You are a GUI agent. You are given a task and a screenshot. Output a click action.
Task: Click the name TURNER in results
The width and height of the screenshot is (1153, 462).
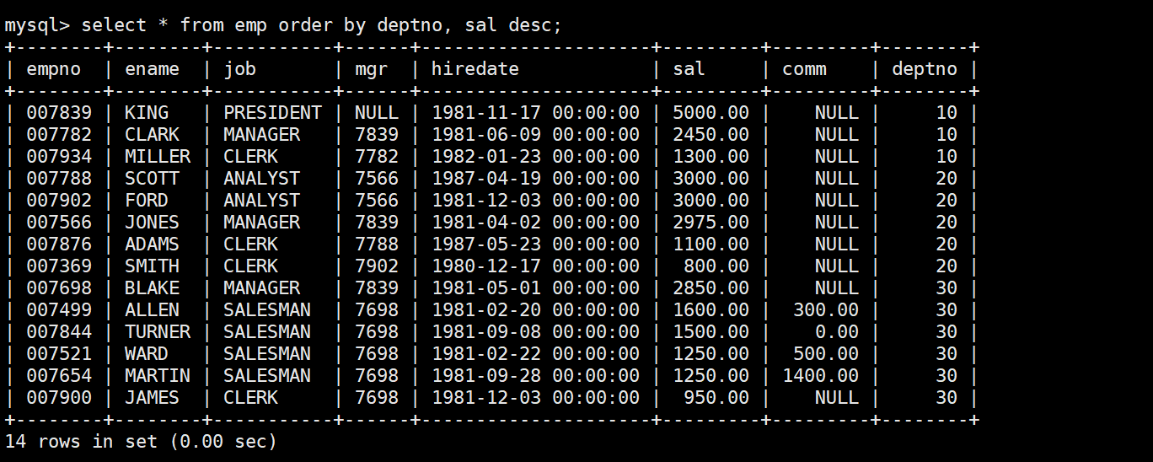click(x=157, y=332)
